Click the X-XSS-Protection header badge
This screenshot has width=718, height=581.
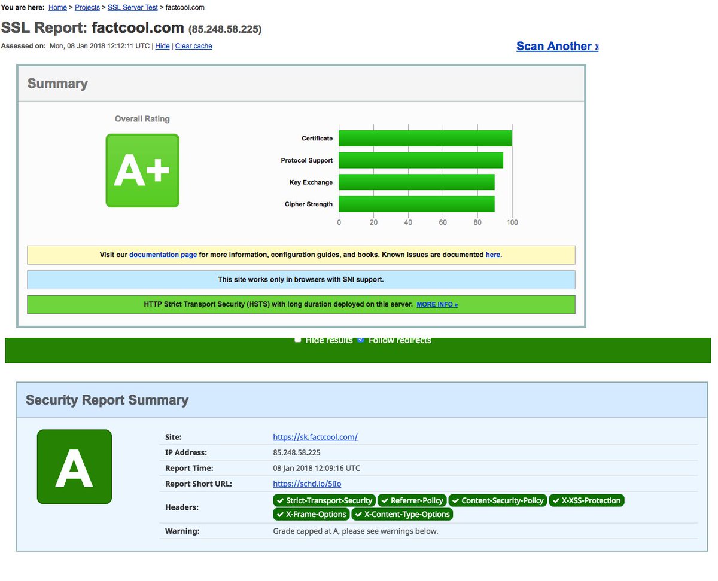pyautogui.click(x=586, y=500)
